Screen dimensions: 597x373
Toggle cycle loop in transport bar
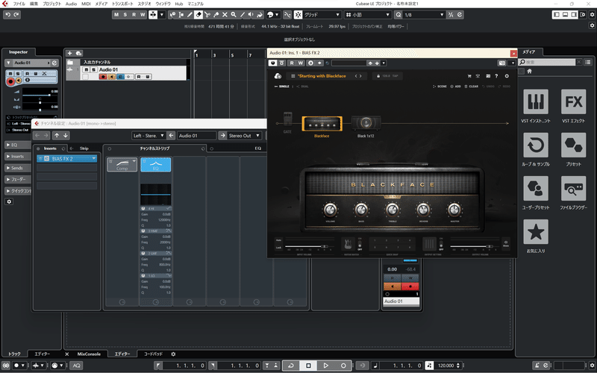[x=291, y=366]
